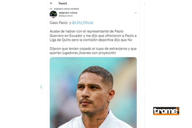
Task: Open the Paolo Guerrero photo in the tweet
Action: tap(93, 93)
